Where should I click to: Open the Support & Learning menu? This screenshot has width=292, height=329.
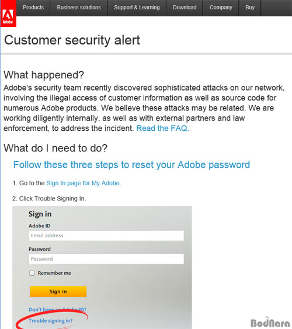pyautogui.click(x=137, y=8)
